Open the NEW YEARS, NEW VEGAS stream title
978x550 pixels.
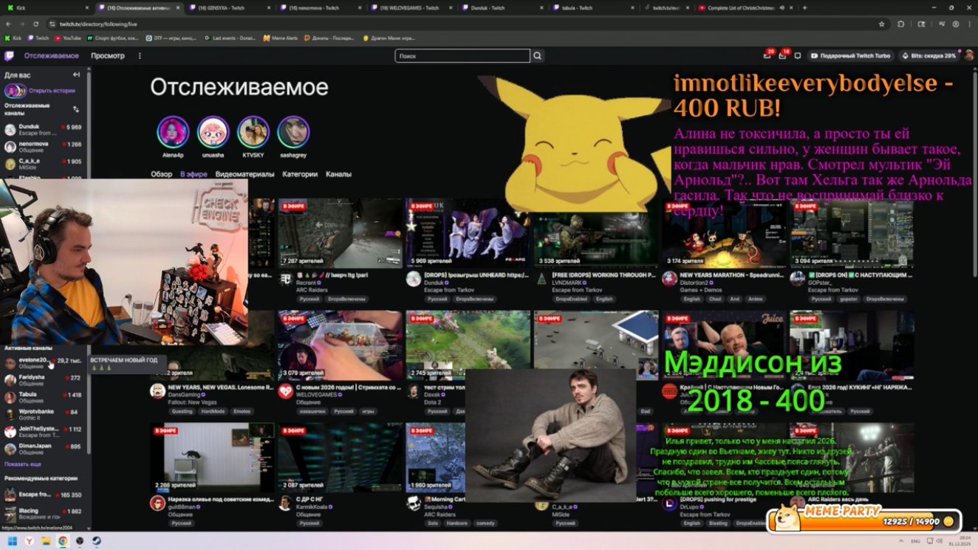tap(221, 388)
